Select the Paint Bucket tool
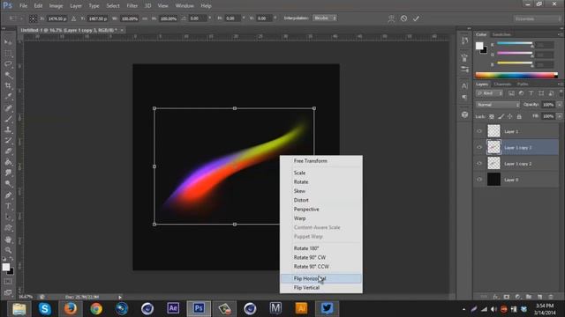Viewport: 565px width, 317px height. [8, 162]
